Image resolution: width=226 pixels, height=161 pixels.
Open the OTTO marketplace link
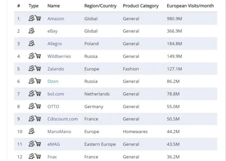point(53,107)
